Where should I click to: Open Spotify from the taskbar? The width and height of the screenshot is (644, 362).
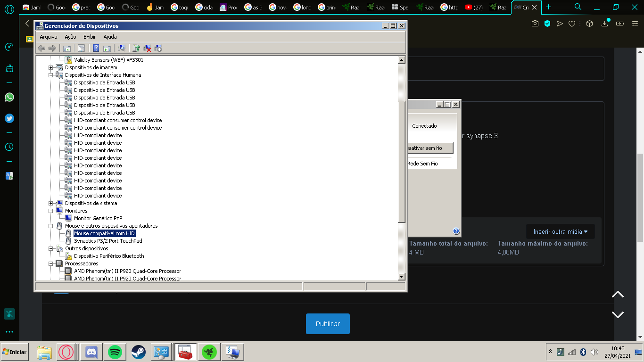tap(115, 352)
